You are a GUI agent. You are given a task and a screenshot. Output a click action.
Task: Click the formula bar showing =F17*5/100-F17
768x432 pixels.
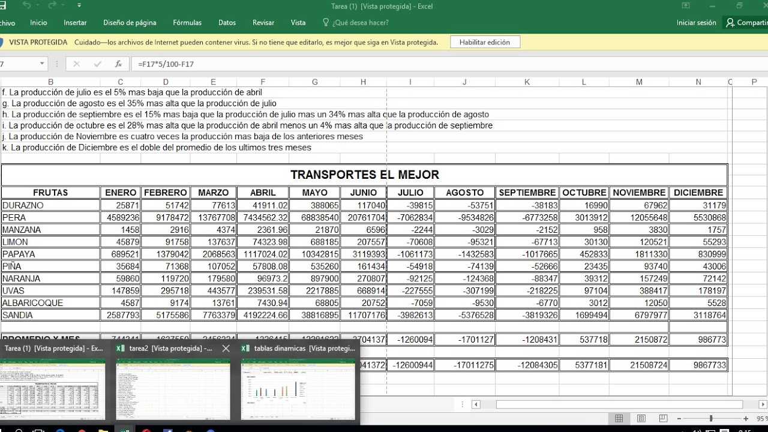[450, 64]
